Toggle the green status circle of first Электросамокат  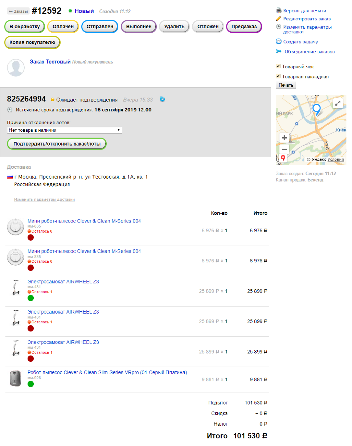tap(30, 298)
